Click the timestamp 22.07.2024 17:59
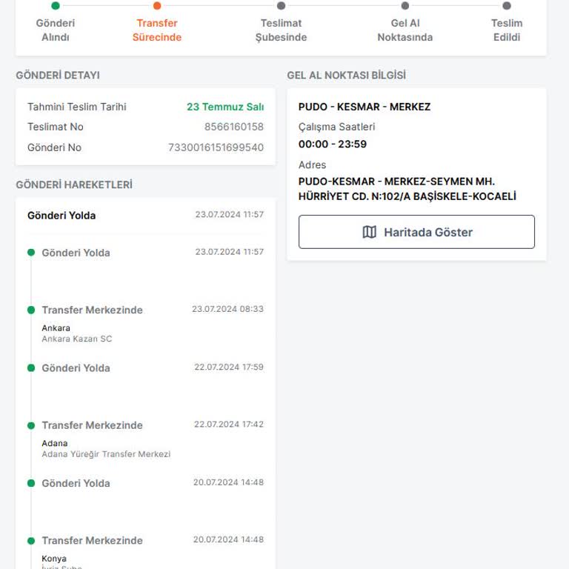Screen dimensions: 569x569 coord(229,367)
